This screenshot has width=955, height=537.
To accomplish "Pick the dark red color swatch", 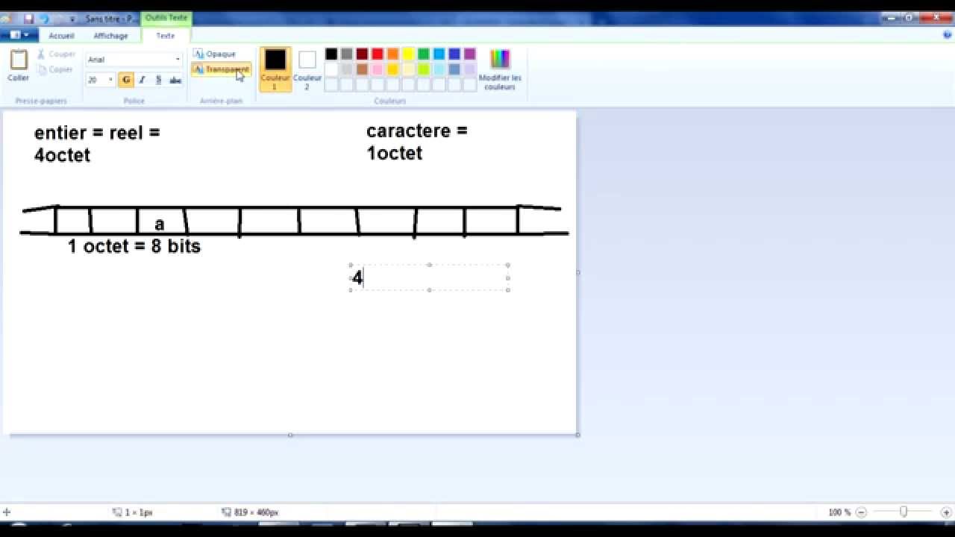I will coord(362,54).
